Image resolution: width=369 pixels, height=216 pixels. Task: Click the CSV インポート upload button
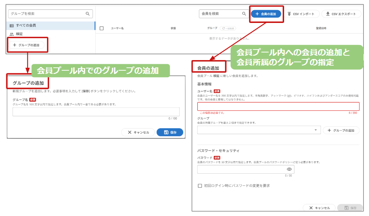click(301, 14)
